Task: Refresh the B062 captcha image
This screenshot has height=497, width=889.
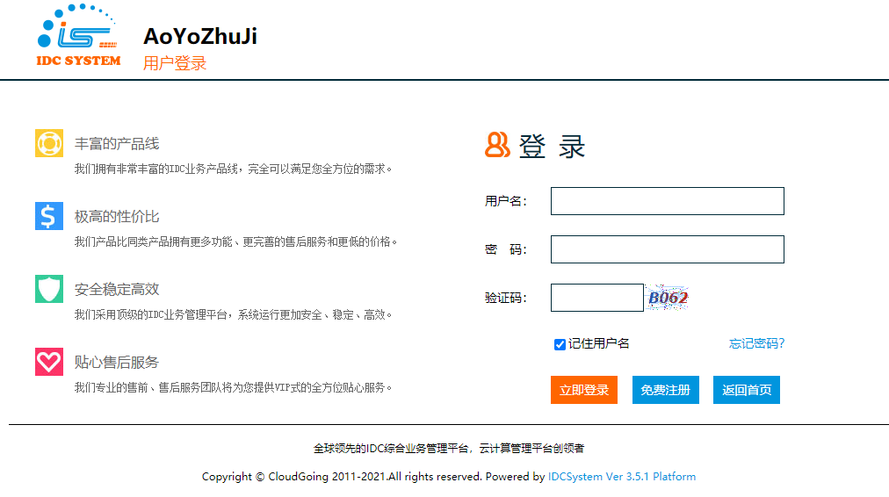Action: (668, 298)
